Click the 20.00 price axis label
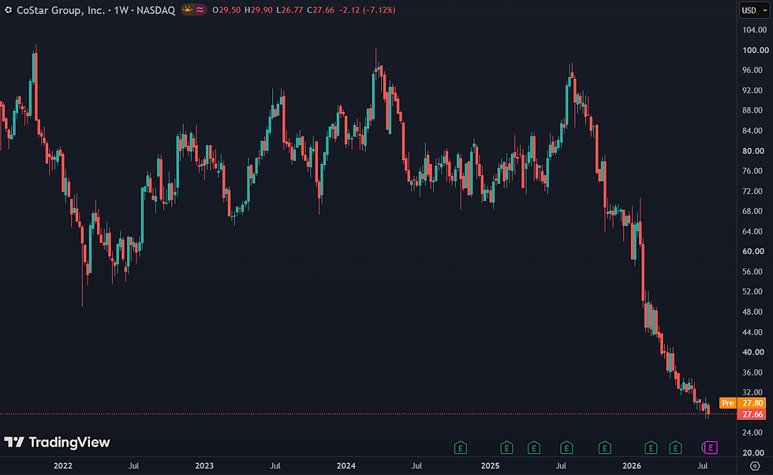This screenshot has height=475, width=773. pyautogui.click(x=752, y=453)
